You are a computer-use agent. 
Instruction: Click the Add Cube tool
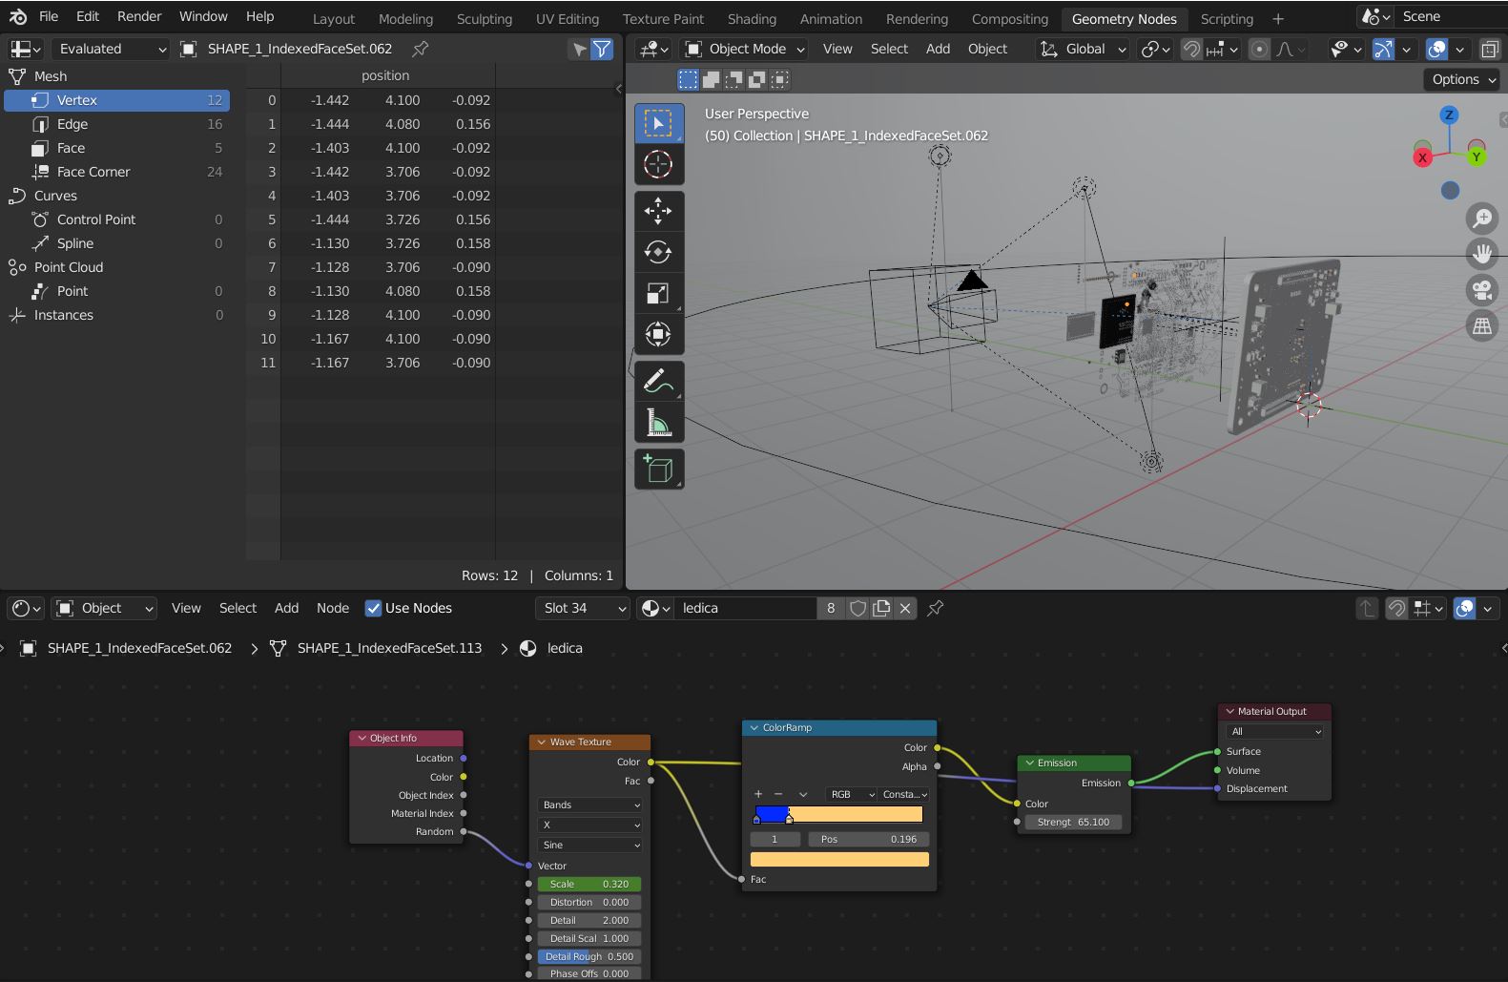pos(658,469)
